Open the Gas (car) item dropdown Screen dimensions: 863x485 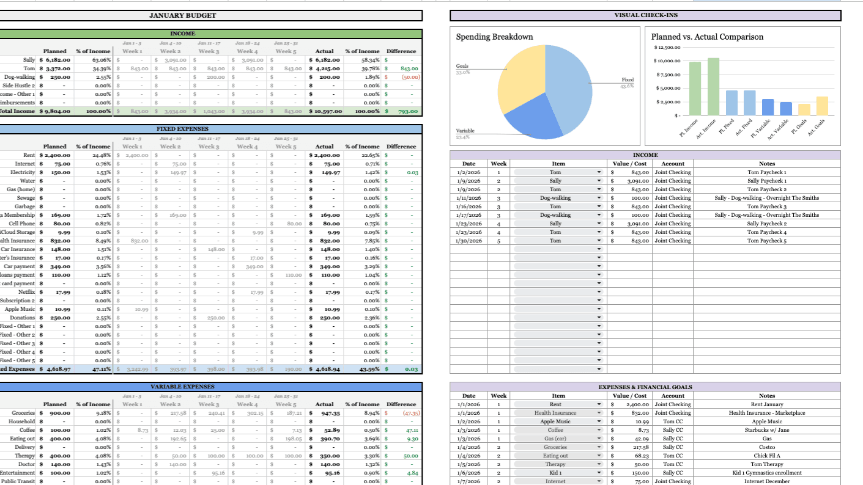point(599,439)
